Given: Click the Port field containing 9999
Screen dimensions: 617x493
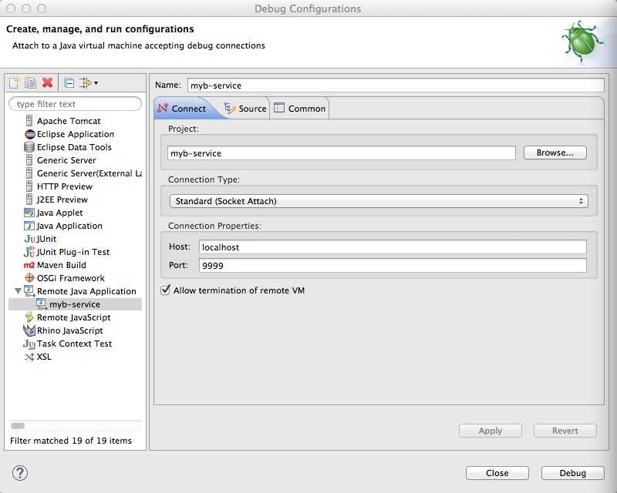Looking at the screenshot, I should click(393, 265).
